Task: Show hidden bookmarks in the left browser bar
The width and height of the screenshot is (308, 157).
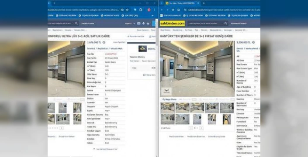Action: 152,16
